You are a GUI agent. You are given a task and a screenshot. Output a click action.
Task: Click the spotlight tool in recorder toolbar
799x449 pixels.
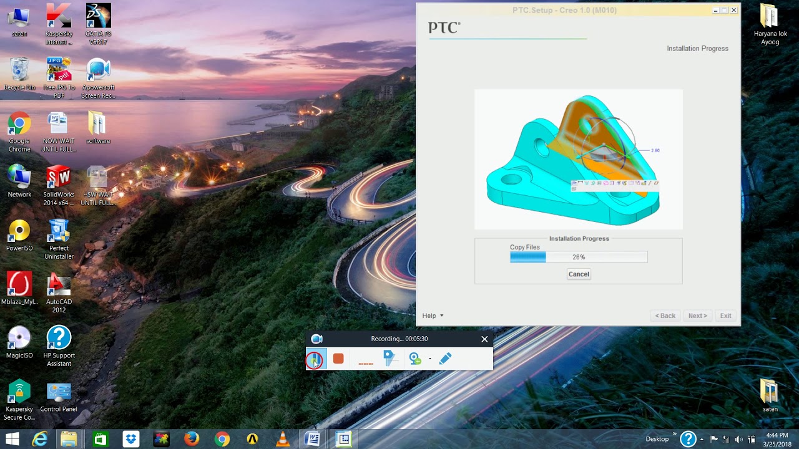(390, 359)
